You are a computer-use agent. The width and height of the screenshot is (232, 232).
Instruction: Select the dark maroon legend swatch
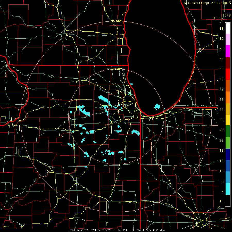pos(228,63)
